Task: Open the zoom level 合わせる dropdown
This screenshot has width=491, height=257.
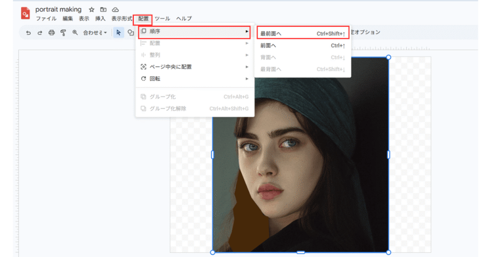Action: pos(95,33)
